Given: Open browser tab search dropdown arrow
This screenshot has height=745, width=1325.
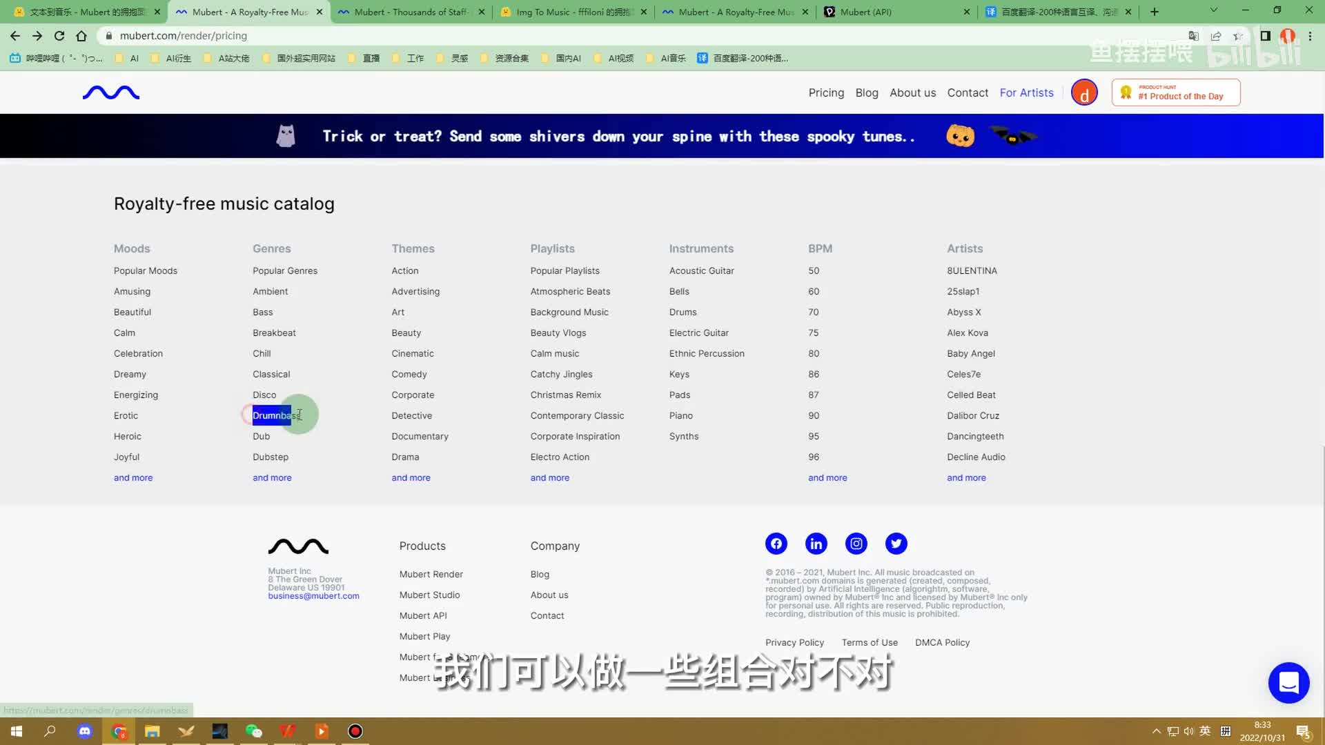Looking at the screenshot, I should point(1213,11).
